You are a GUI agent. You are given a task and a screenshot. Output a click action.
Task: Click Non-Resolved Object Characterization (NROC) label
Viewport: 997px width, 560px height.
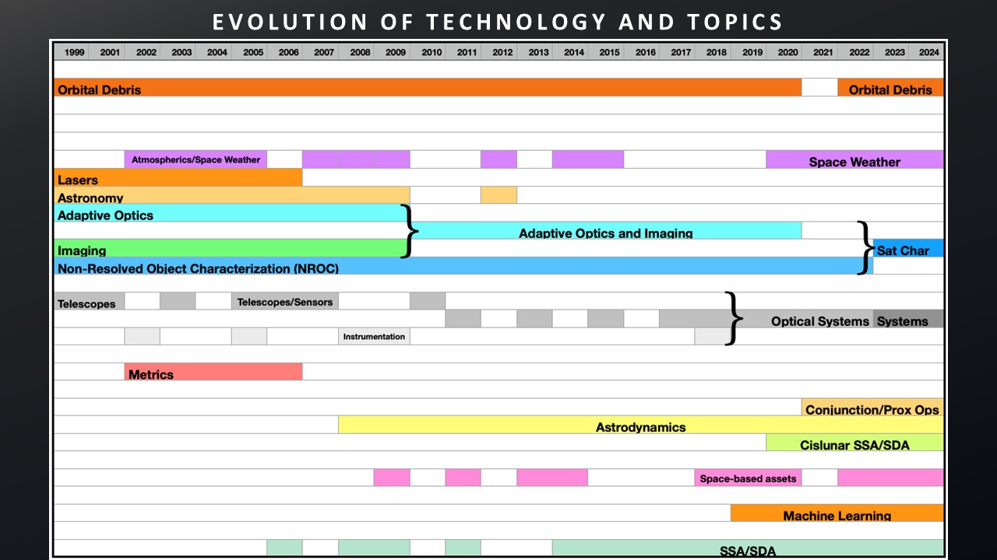tap(198, 268)
